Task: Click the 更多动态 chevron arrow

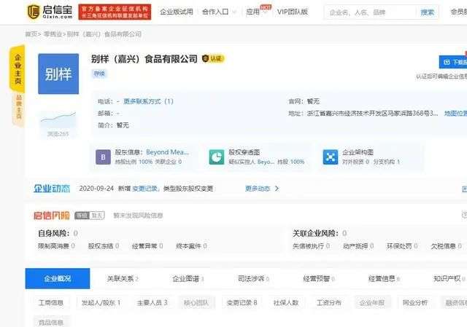Action: pyautogui.click(x=277, y=189)
